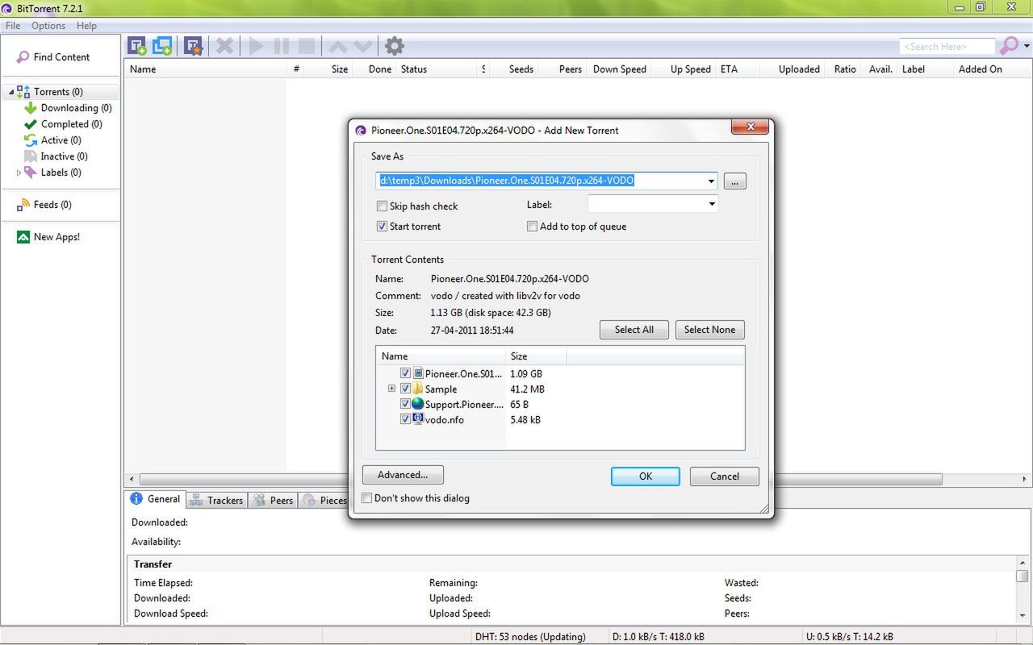
Task: Open Preferences via the gear icon
Action: [394, 46]
